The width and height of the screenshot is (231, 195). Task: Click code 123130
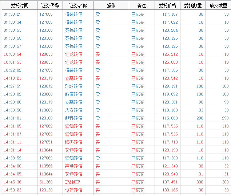46,190
